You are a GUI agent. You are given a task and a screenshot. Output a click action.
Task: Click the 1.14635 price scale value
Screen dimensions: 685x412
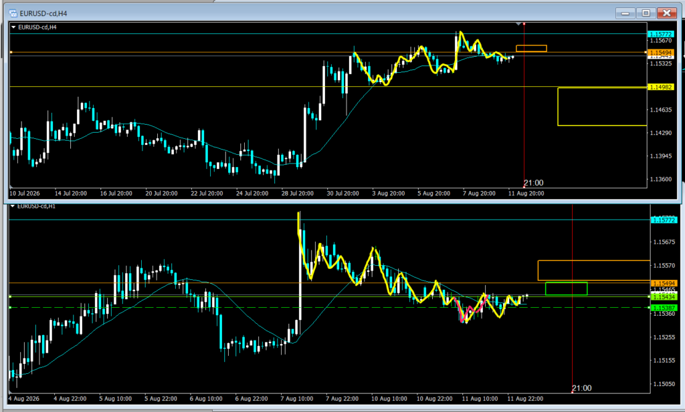[x=660, y=110]
